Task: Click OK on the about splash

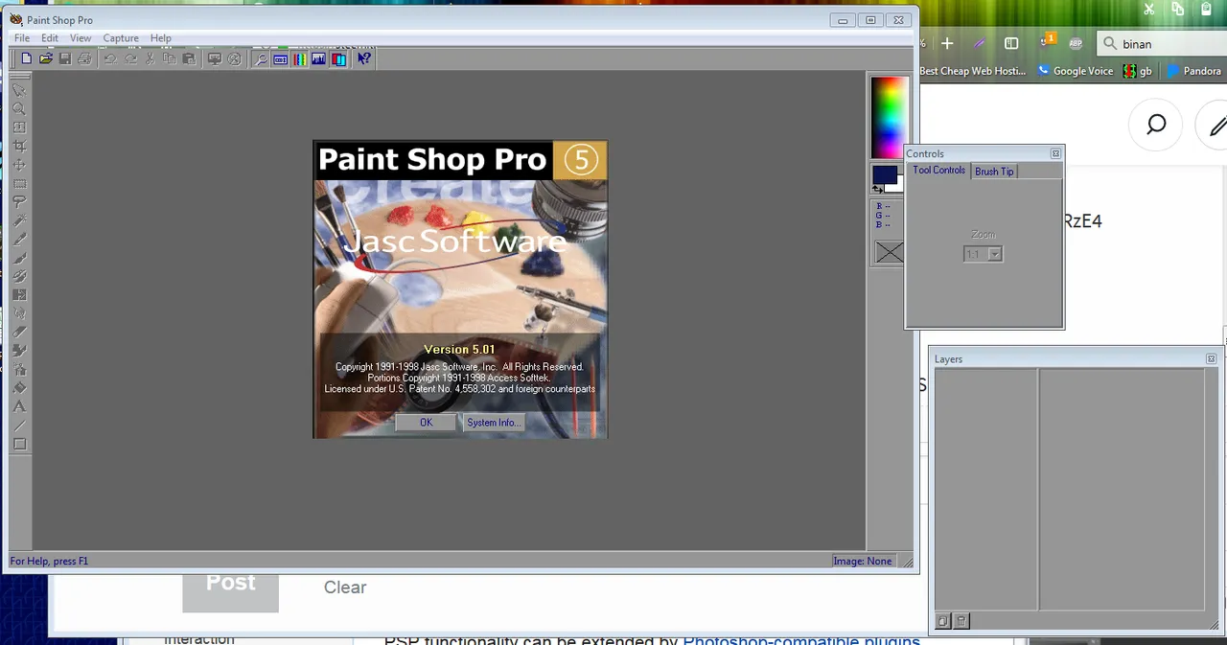Action: [426, 423]
